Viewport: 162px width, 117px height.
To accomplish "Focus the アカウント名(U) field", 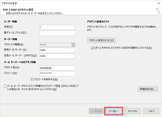I will [57, 68].
